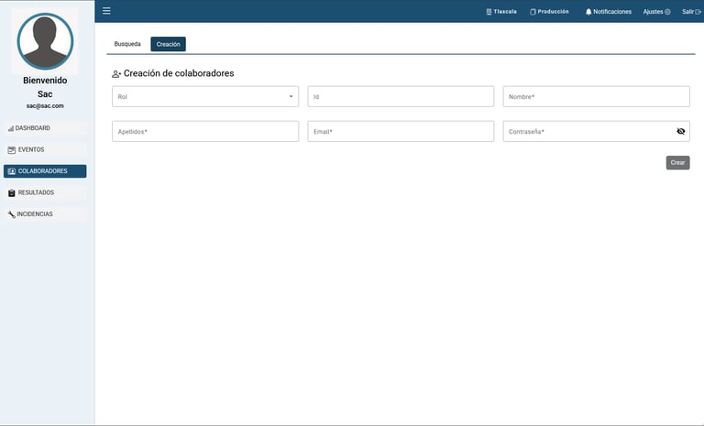
Task: Click the Creación de colaboradores heading icon
Action: coord(116,74)
